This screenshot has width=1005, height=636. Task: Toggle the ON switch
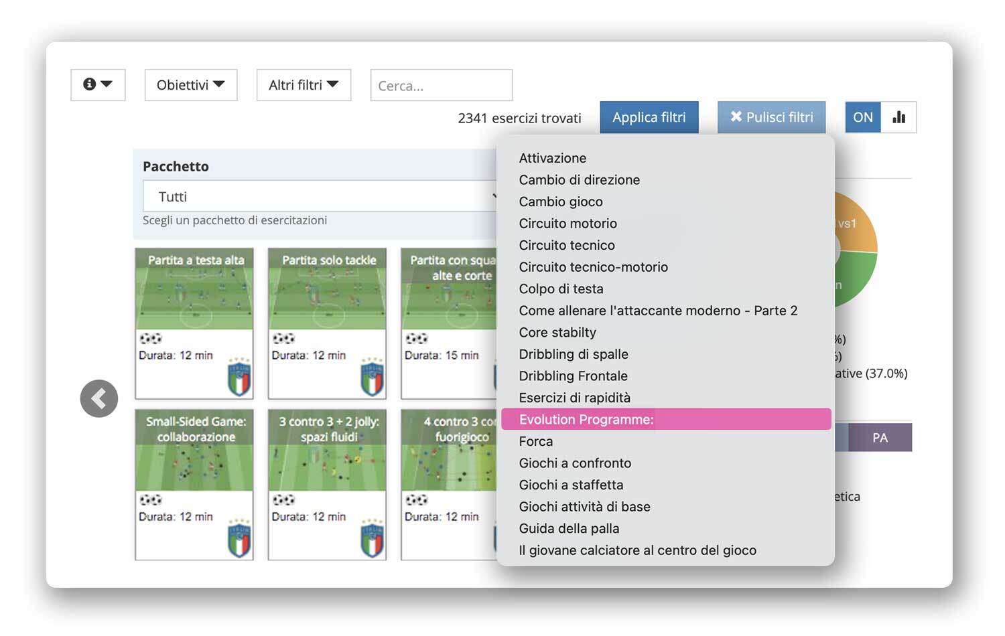tap(863, 117)
